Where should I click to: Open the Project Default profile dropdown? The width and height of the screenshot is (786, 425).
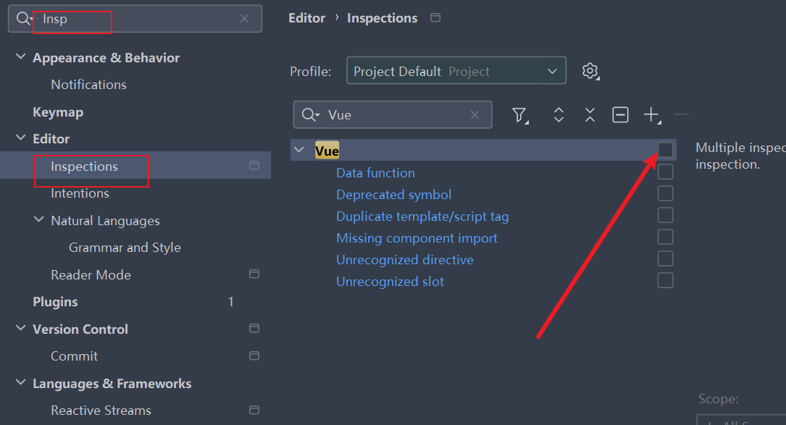point(456,71)
